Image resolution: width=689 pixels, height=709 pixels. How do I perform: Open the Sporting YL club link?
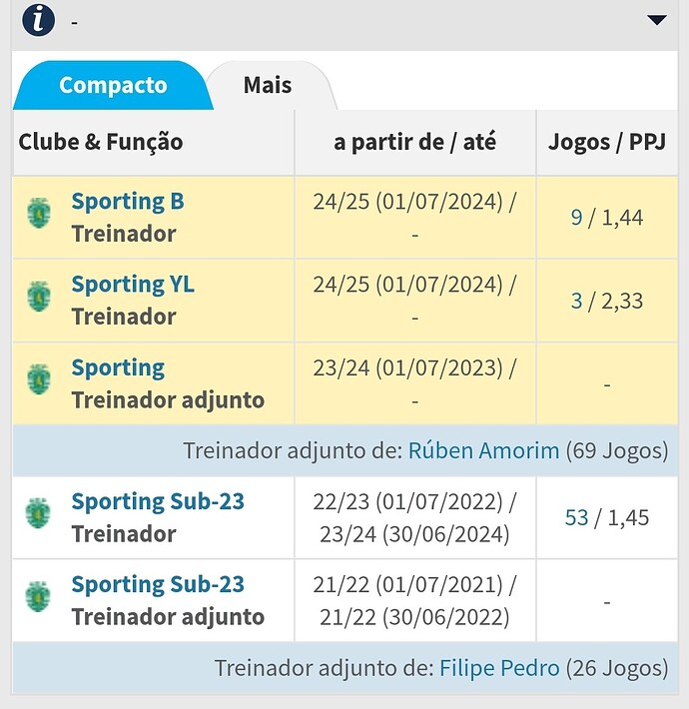(133, 285)
